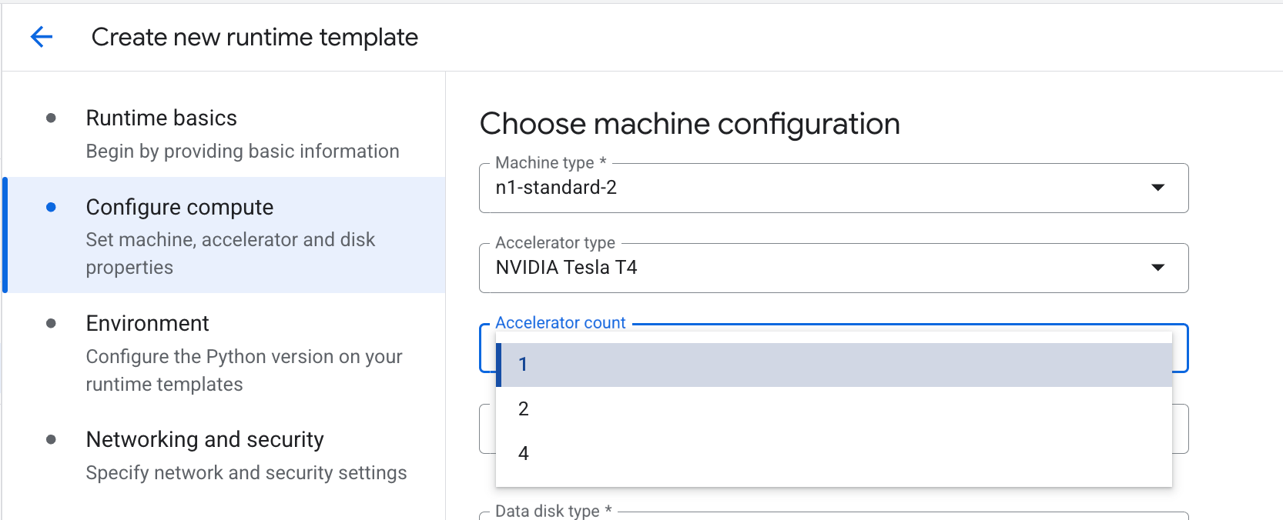Go to the Runtime basics step
The image size is (1283, 520).
pos(162,118)
